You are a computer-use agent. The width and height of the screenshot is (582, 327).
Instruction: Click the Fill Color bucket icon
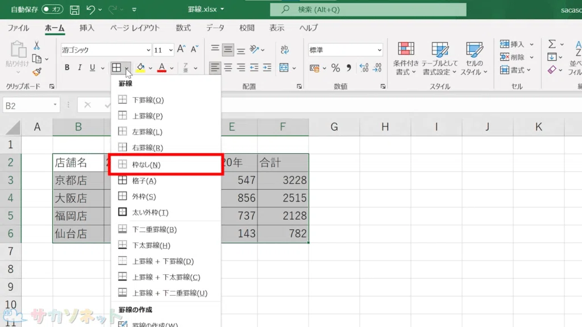click(141, 68)
